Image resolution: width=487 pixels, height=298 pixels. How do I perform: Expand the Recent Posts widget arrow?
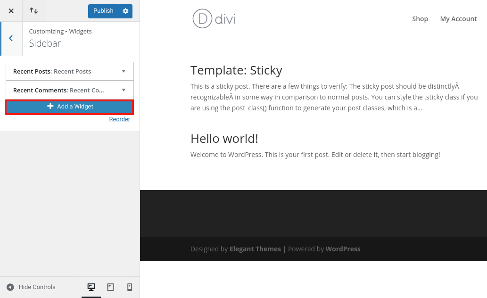click(124, 71)
